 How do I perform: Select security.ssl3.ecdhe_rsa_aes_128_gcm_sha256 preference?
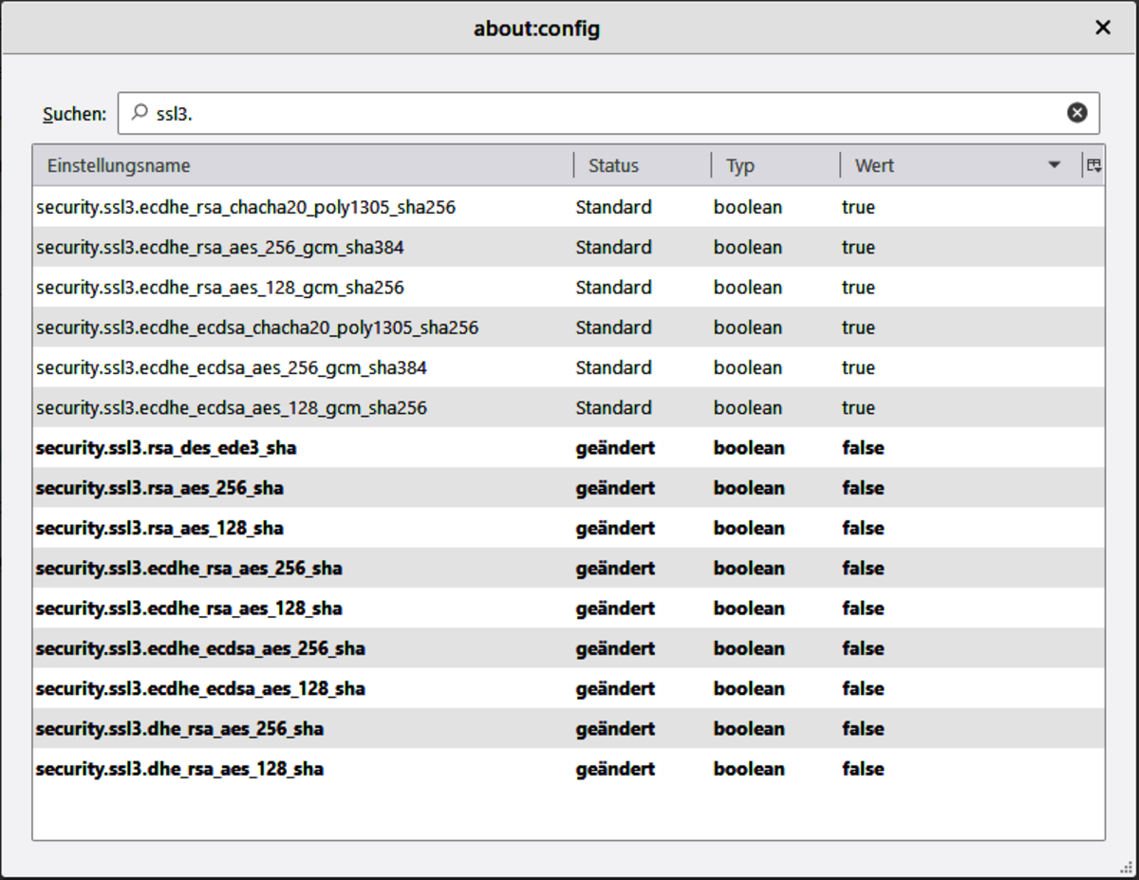point(569,287)
